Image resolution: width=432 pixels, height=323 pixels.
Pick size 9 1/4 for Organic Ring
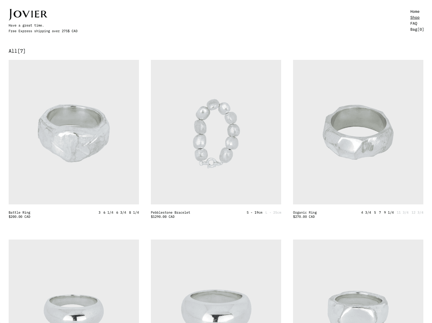389,212
